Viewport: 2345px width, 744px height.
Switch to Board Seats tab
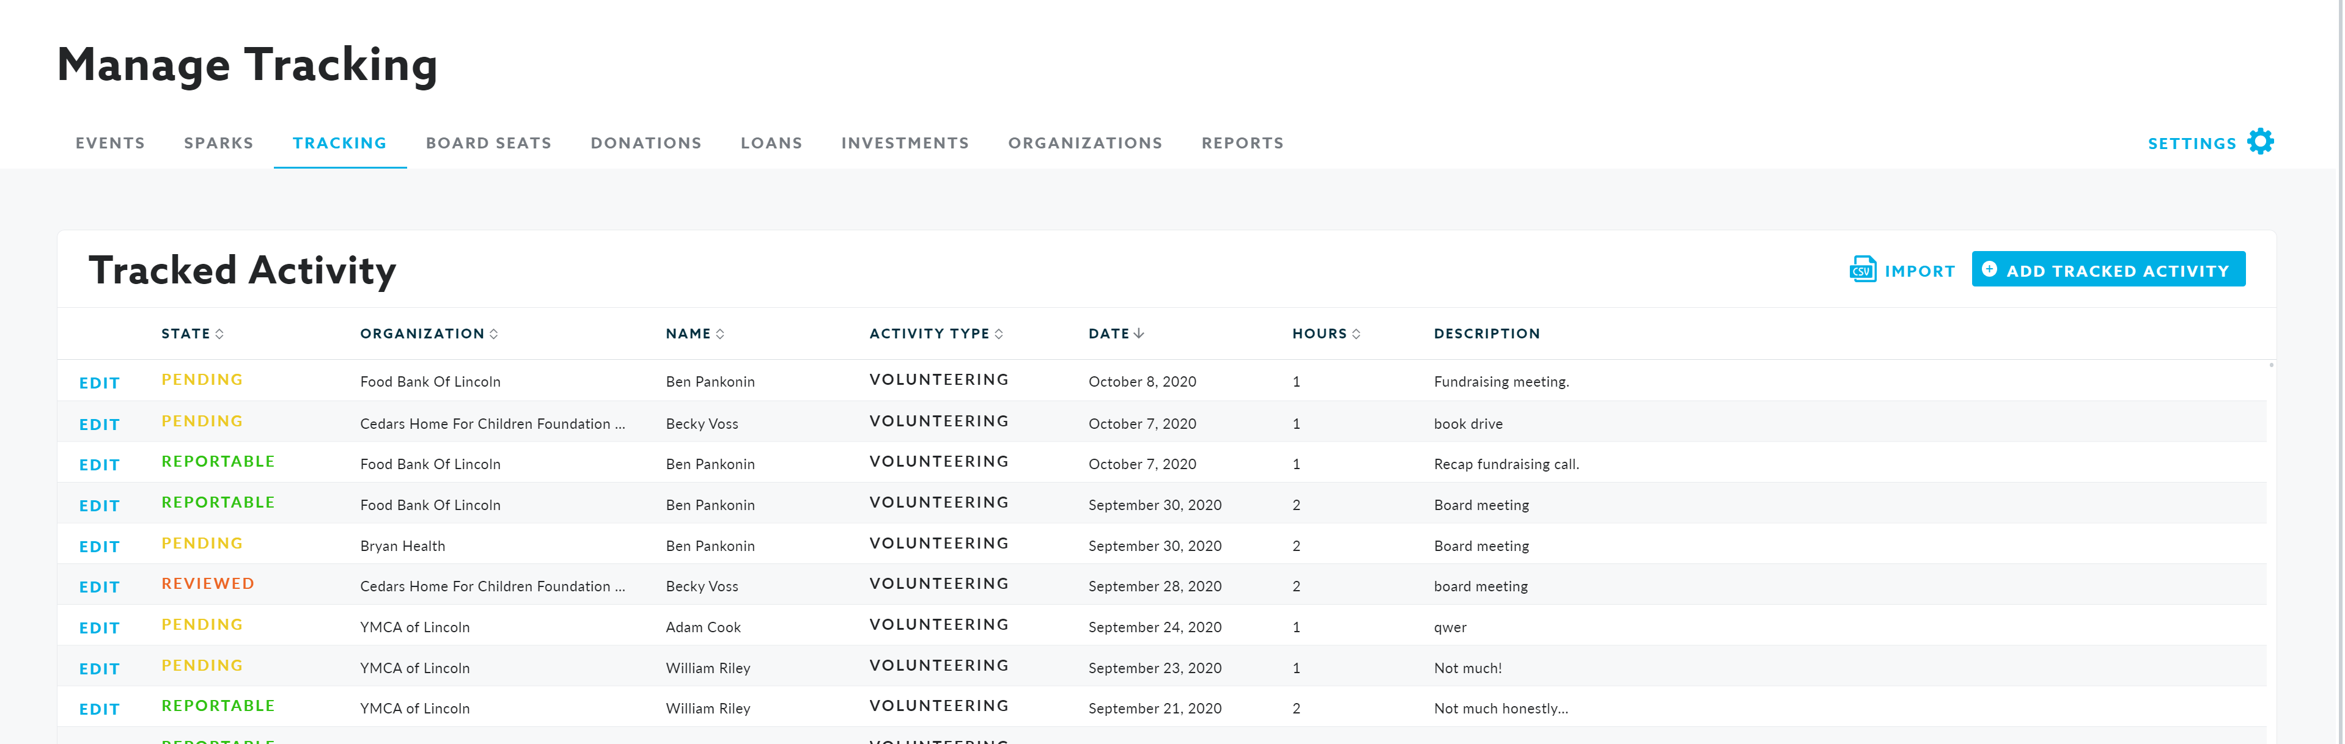tap(489, 143)
